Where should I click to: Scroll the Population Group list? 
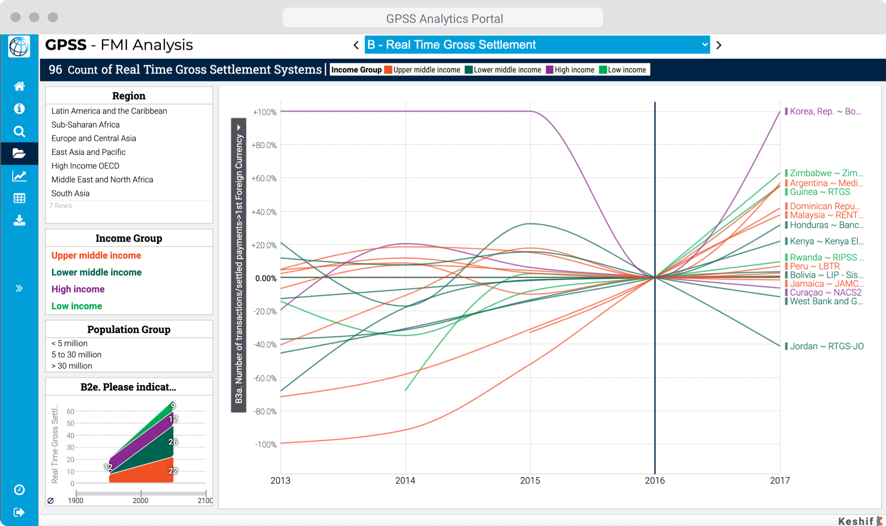pyautogui.click(x=129, y=355)
